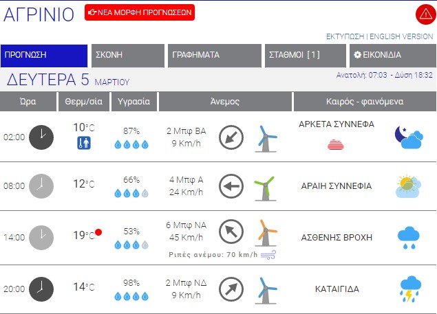Click the orange wind turbine icon at 14:00

click(264, 234)
